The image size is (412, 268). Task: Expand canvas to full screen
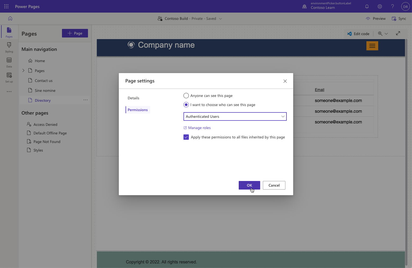pos(398,33)
